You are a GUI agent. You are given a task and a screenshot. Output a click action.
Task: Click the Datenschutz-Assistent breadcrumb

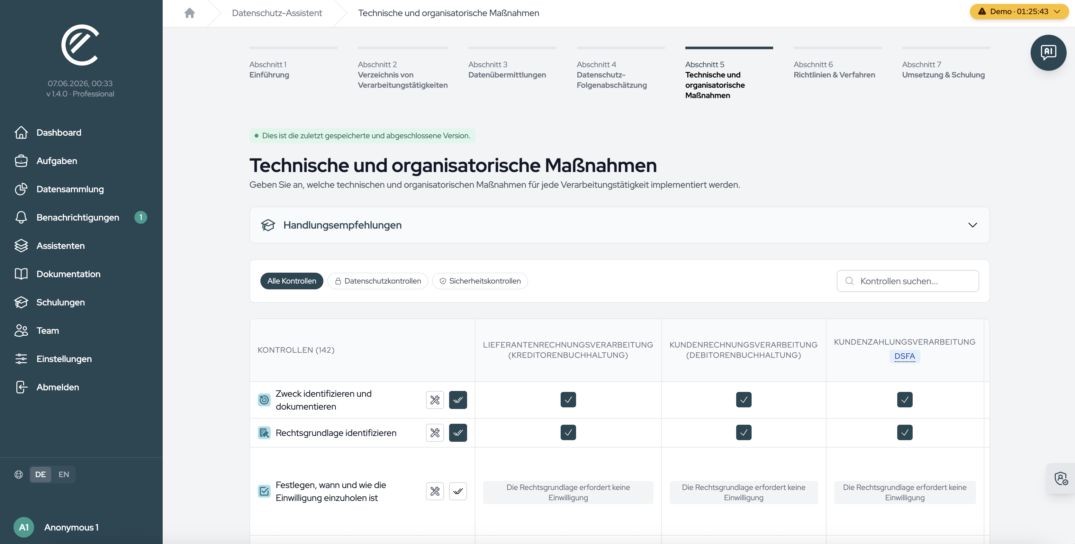coord(277,13)
